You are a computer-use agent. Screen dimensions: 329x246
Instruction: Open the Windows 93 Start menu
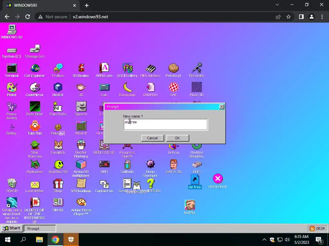point(12,228)
